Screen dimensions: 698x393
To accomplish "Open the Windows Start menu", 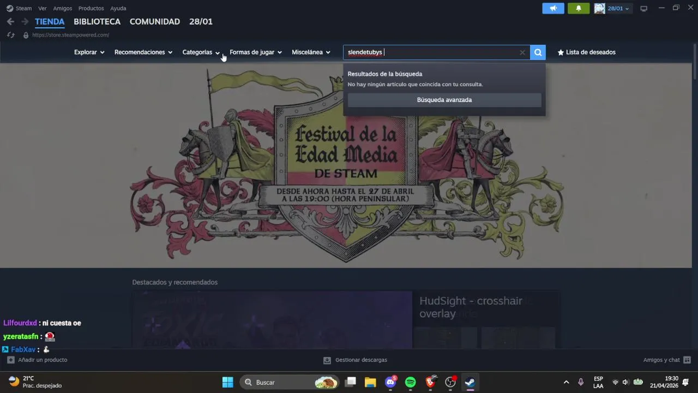I will [228, 382].
